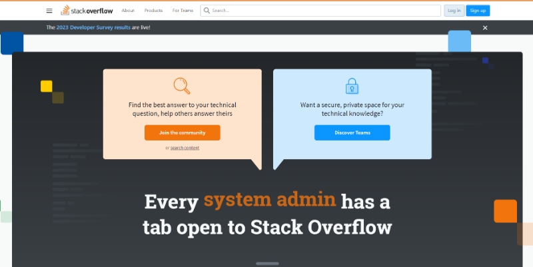Image resolution: width=533 pixels, height=267 pixels.
Task: Open the Products menu
Action: click(x=153, y=11)
